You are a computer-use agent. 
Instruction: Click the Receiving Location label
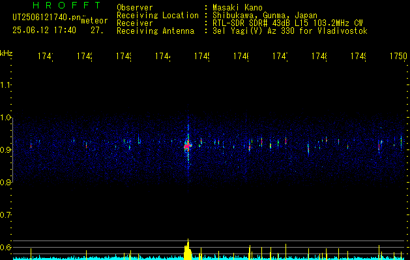158,16
